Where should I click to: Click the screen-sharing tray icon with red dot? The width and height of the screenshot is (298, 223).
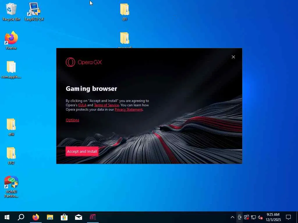[246, 217]
